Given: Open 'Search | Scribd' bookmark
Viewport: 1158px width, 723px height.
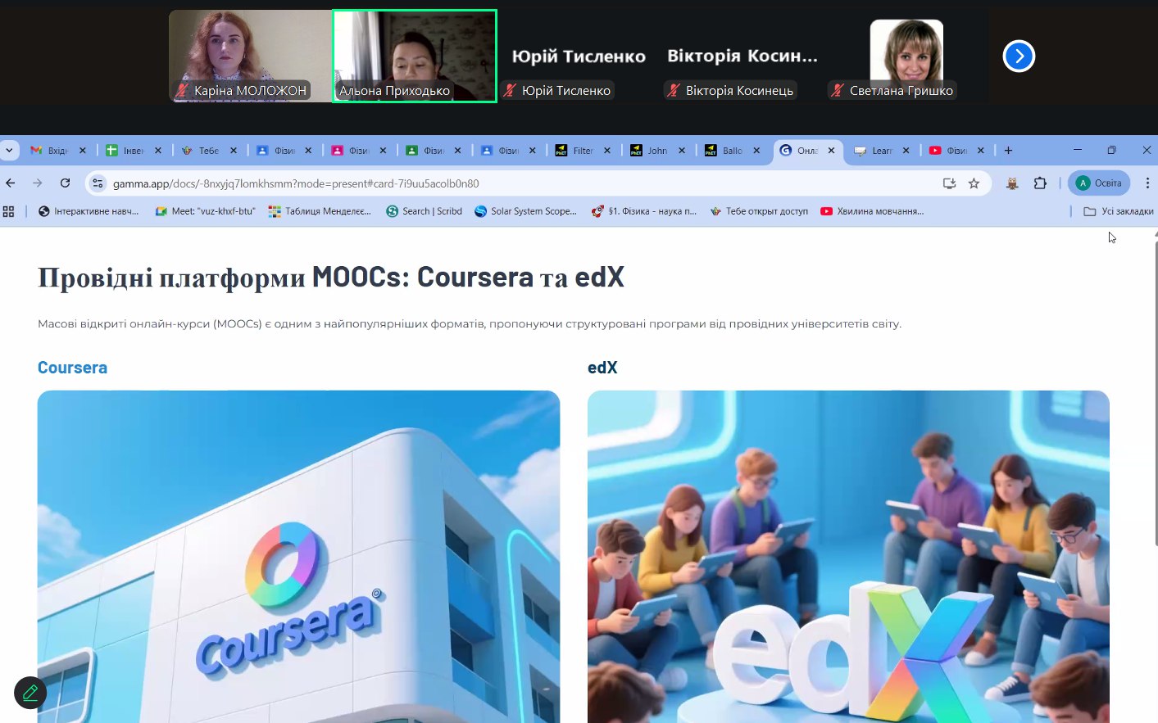Looking at the screenshot, I should click(424, 211).
